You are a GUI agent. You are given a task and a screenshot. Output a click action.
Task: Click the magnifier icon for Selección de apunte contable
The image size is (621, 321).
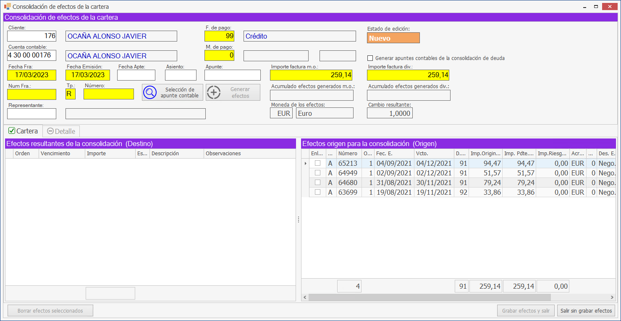click(150, 92)
